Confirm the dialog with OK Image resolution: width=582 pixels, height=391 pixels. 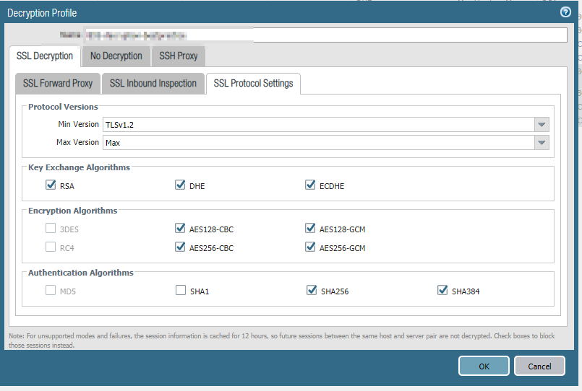(484, 366)
